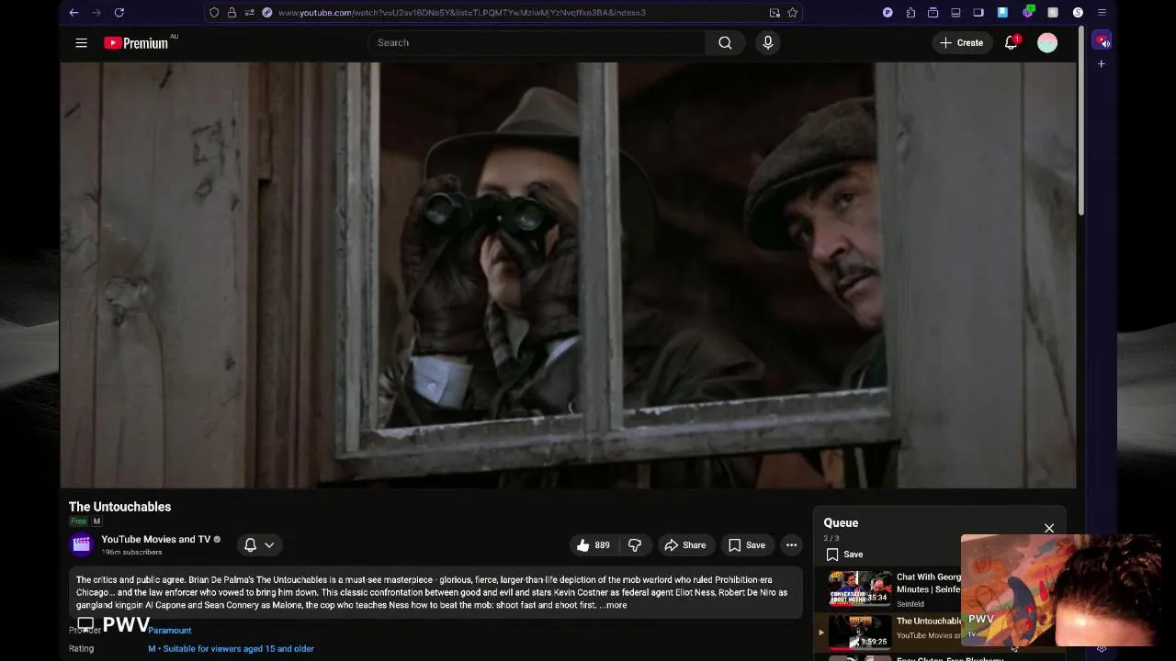This screenshot has width=1176, height=661.
Task: Click the site permissions icon in address bar
Action: click(249, 13)
